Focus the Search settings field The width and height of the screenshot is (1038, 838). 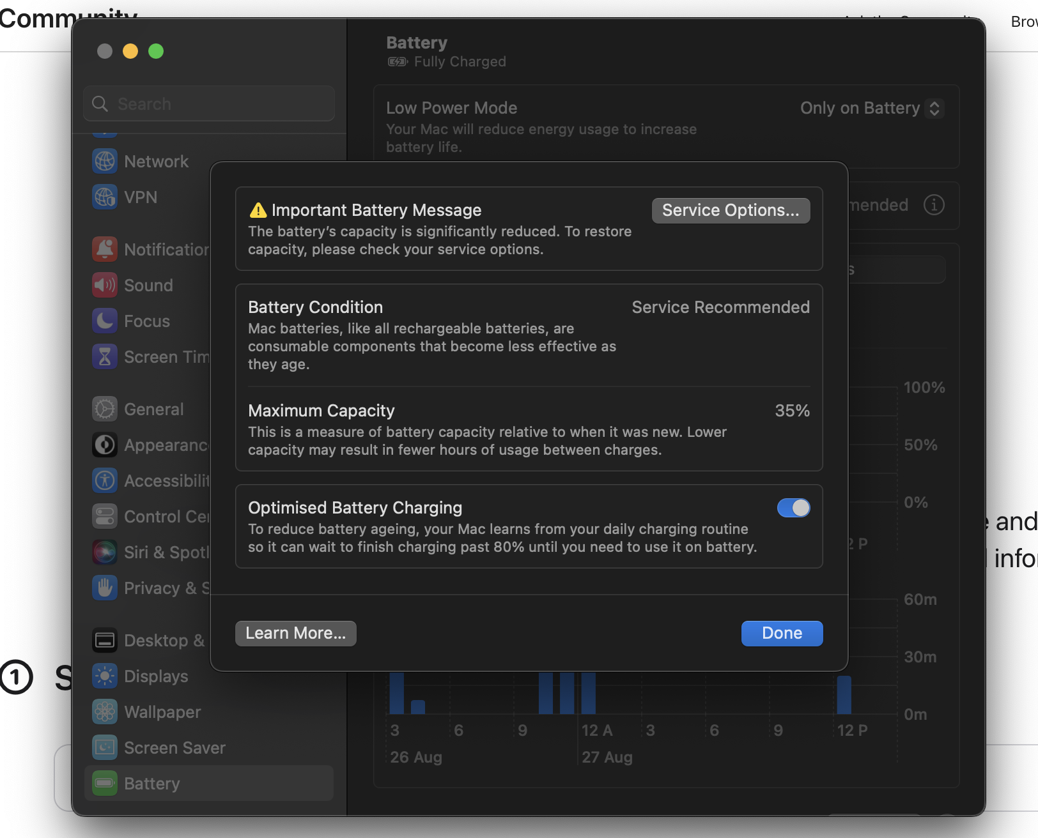(x=209, y=103)
